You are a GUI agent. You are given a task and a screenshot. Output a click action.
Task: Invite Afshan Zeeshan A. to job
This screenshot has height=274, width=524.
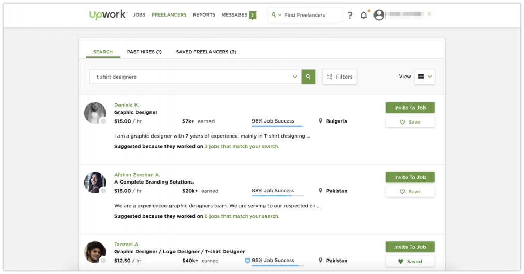point(410,177)
